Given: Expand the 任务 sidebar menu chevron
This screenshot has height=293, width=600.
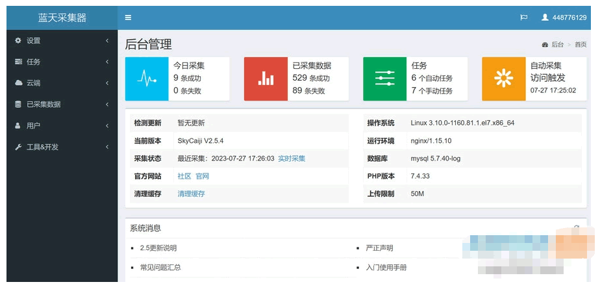Looking at the screenshot, I should click(107, 62).
